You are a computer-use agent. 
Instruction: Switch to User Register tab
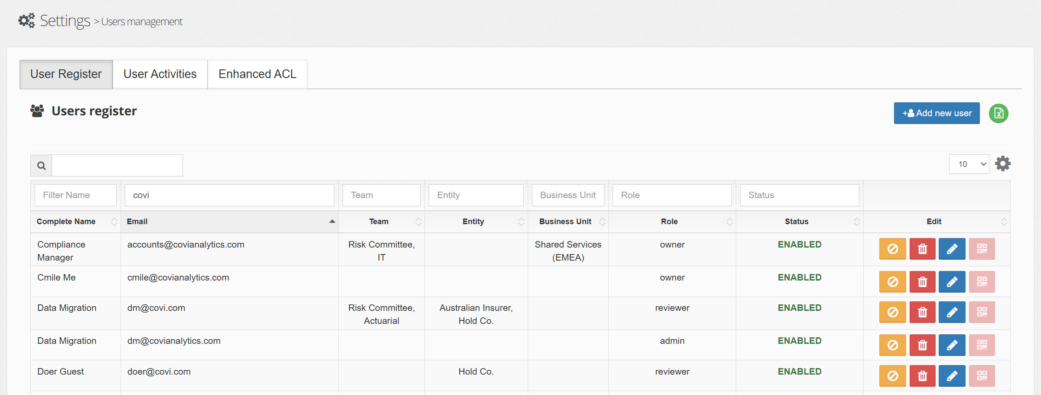(x=66, y=74)
